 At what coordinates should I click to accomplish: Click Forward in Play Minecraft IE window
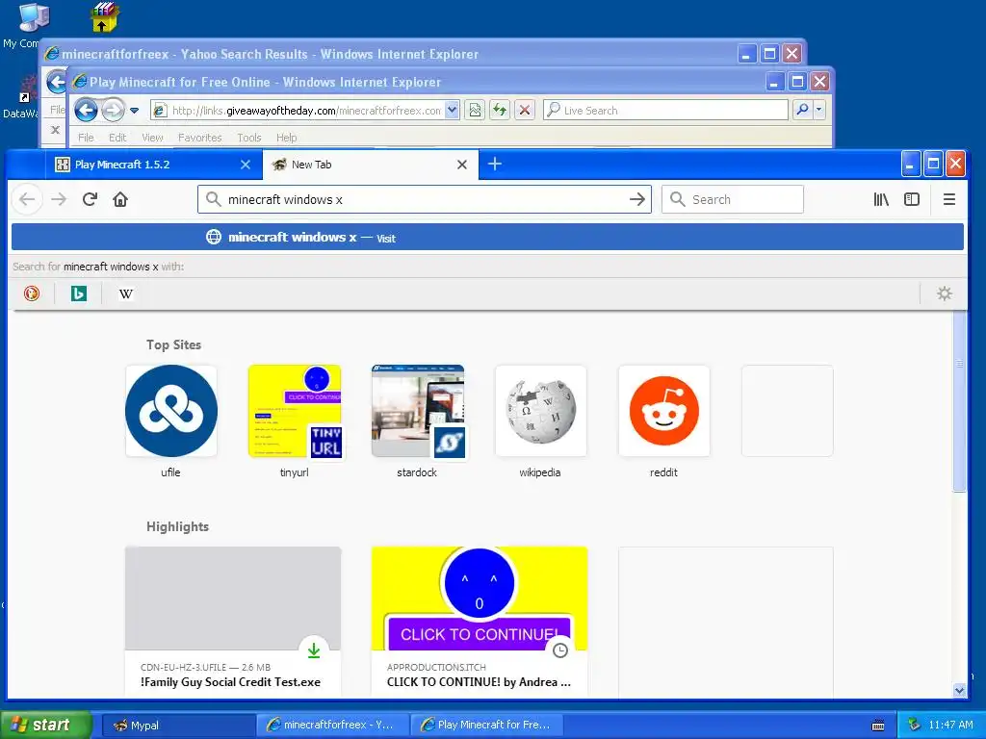(113, 111)
